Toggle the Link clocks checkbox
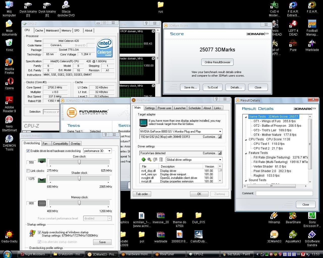The image size is (323, 258). pos(28,171)
